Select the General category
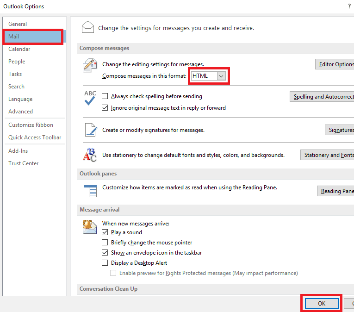The height and width of the screenshot is (312, 354). coord(35,24)
